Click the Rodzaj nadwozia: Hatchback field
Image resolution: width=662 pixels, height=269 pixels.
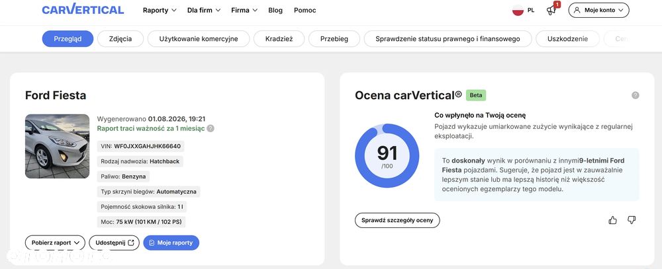pos(140,161)
